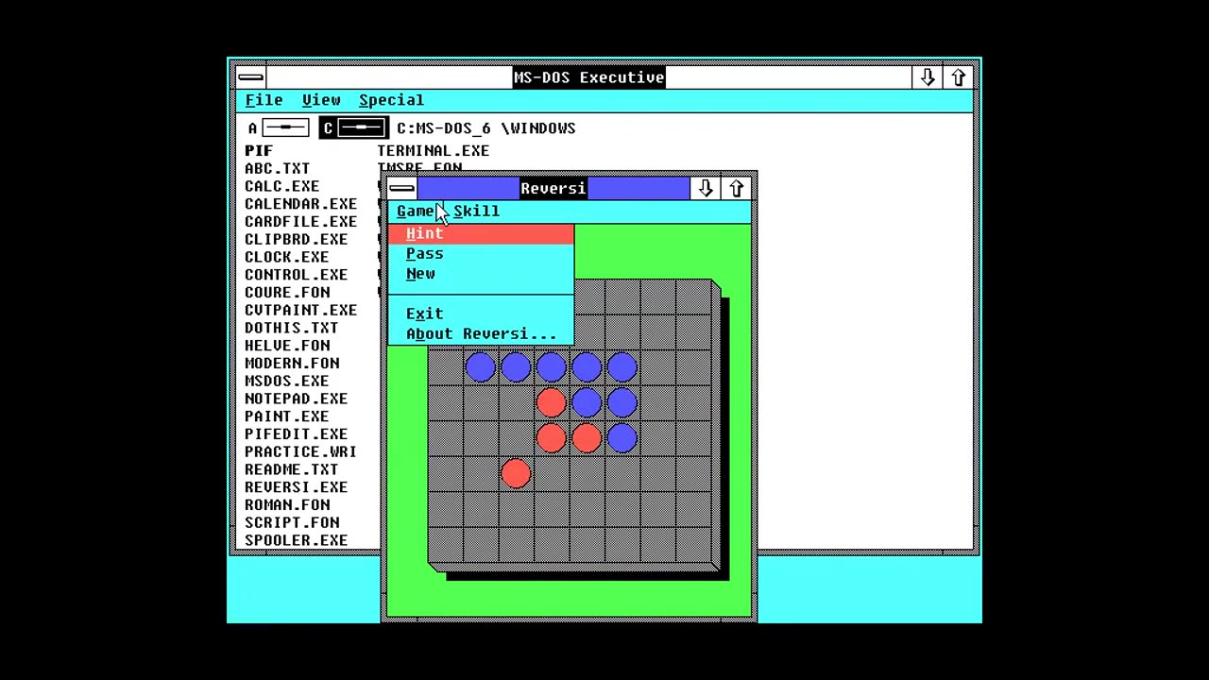Select drive C icon
The width and height of the screenshot is (1209, 680).
coord(353,128)
